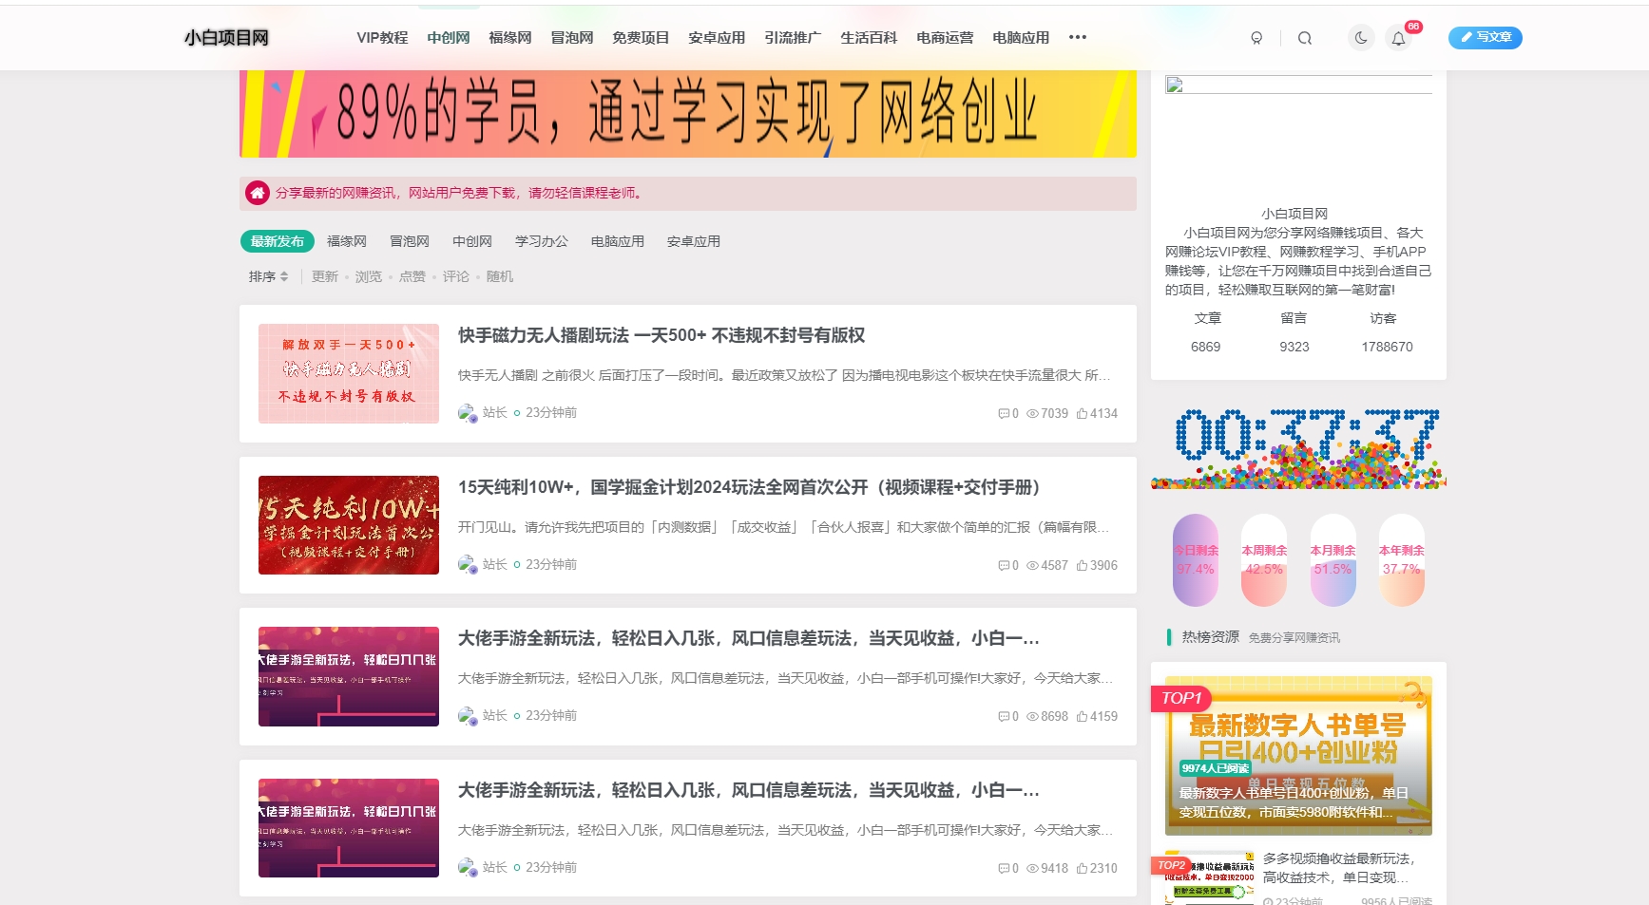
Task: Open the 快手磁力无人播剧玩法 article link
Action: click(x=663, y=335)
